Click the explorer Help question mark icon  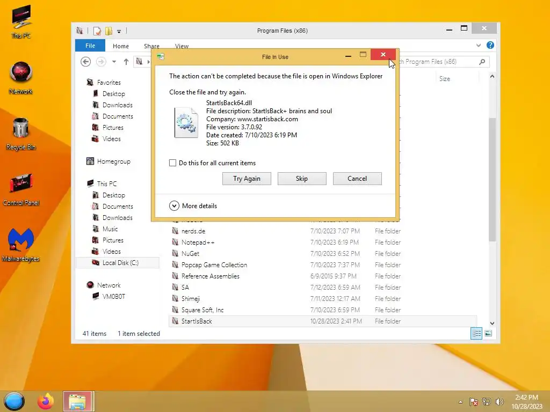490,45
